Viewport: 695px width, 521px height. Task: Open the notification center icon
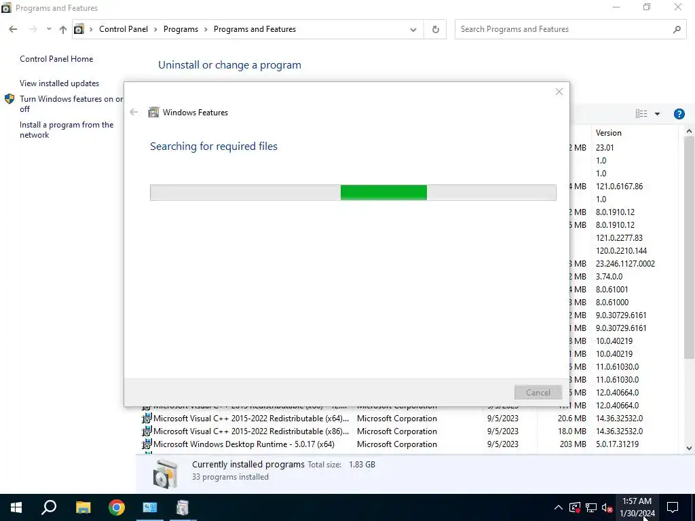click(673, 507)
